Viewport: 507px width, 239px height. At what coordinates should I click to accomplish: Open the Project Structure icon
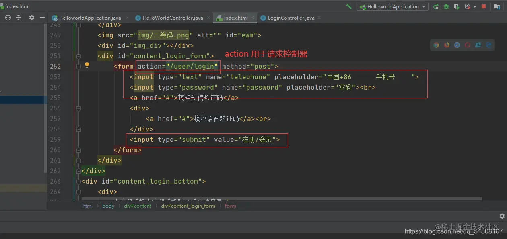(x=497, y=6)
